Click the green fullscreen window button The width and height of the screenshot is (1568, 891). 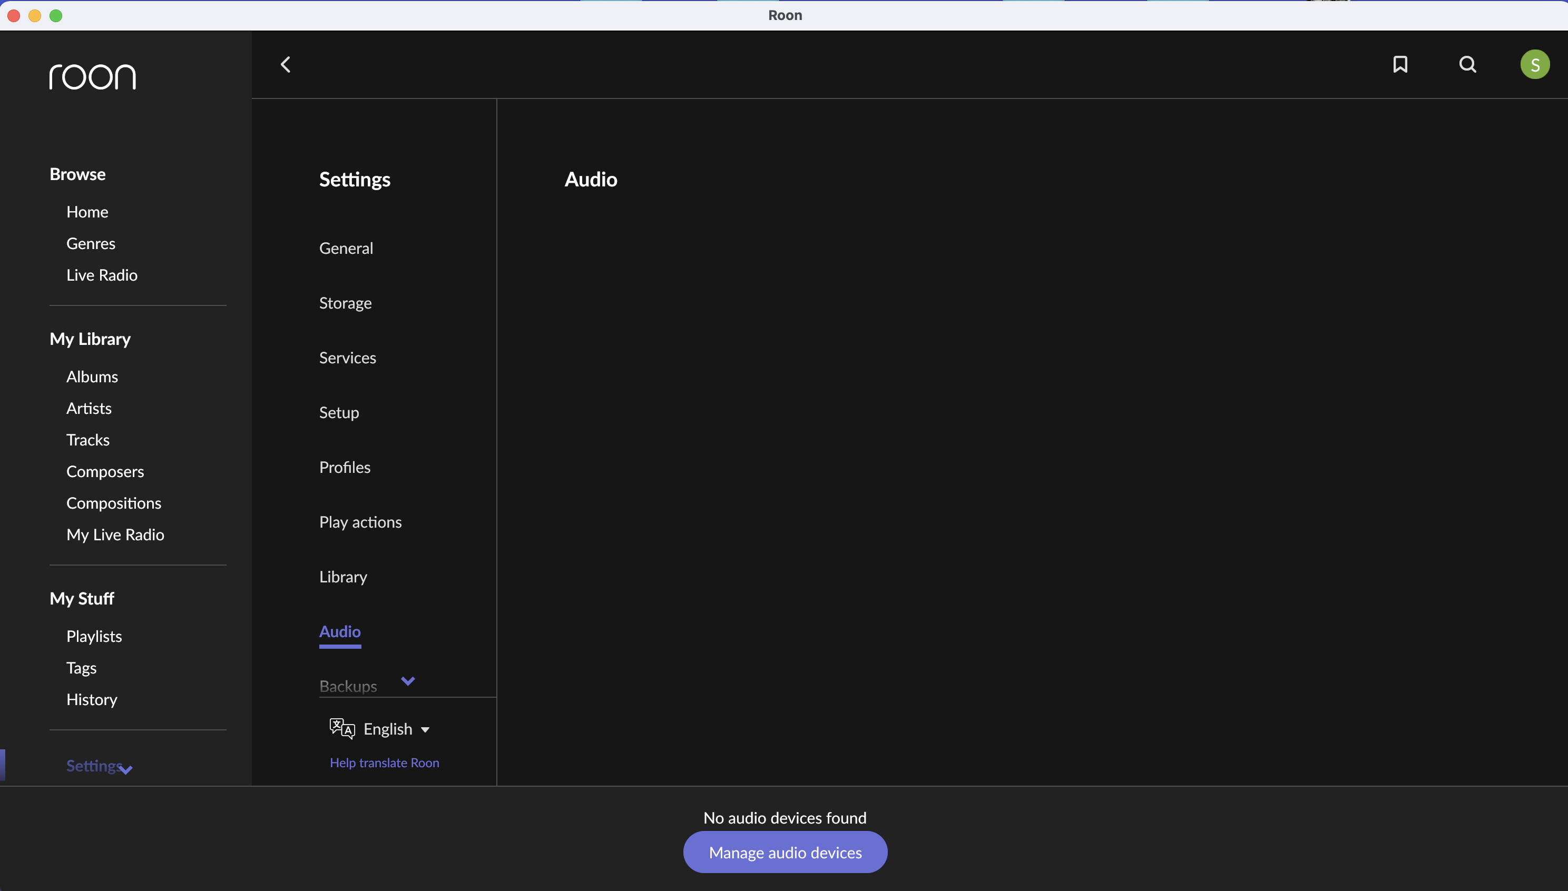[x=56, y=15]
